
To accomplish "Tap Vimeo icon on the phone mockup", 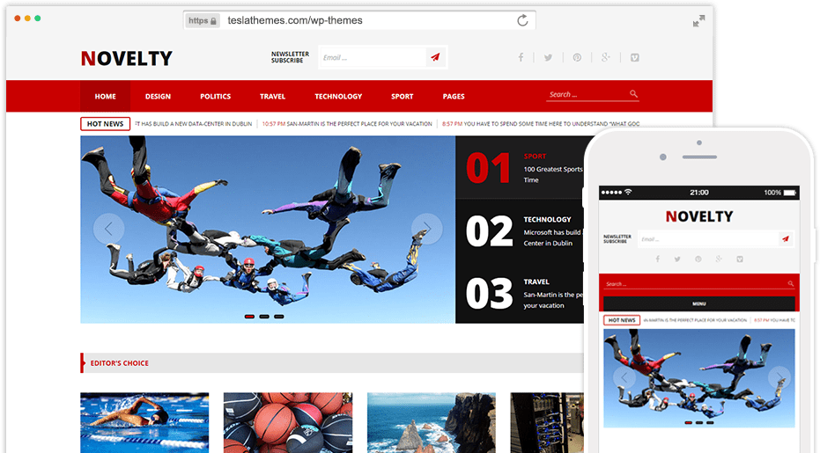I will click(740, 259).
